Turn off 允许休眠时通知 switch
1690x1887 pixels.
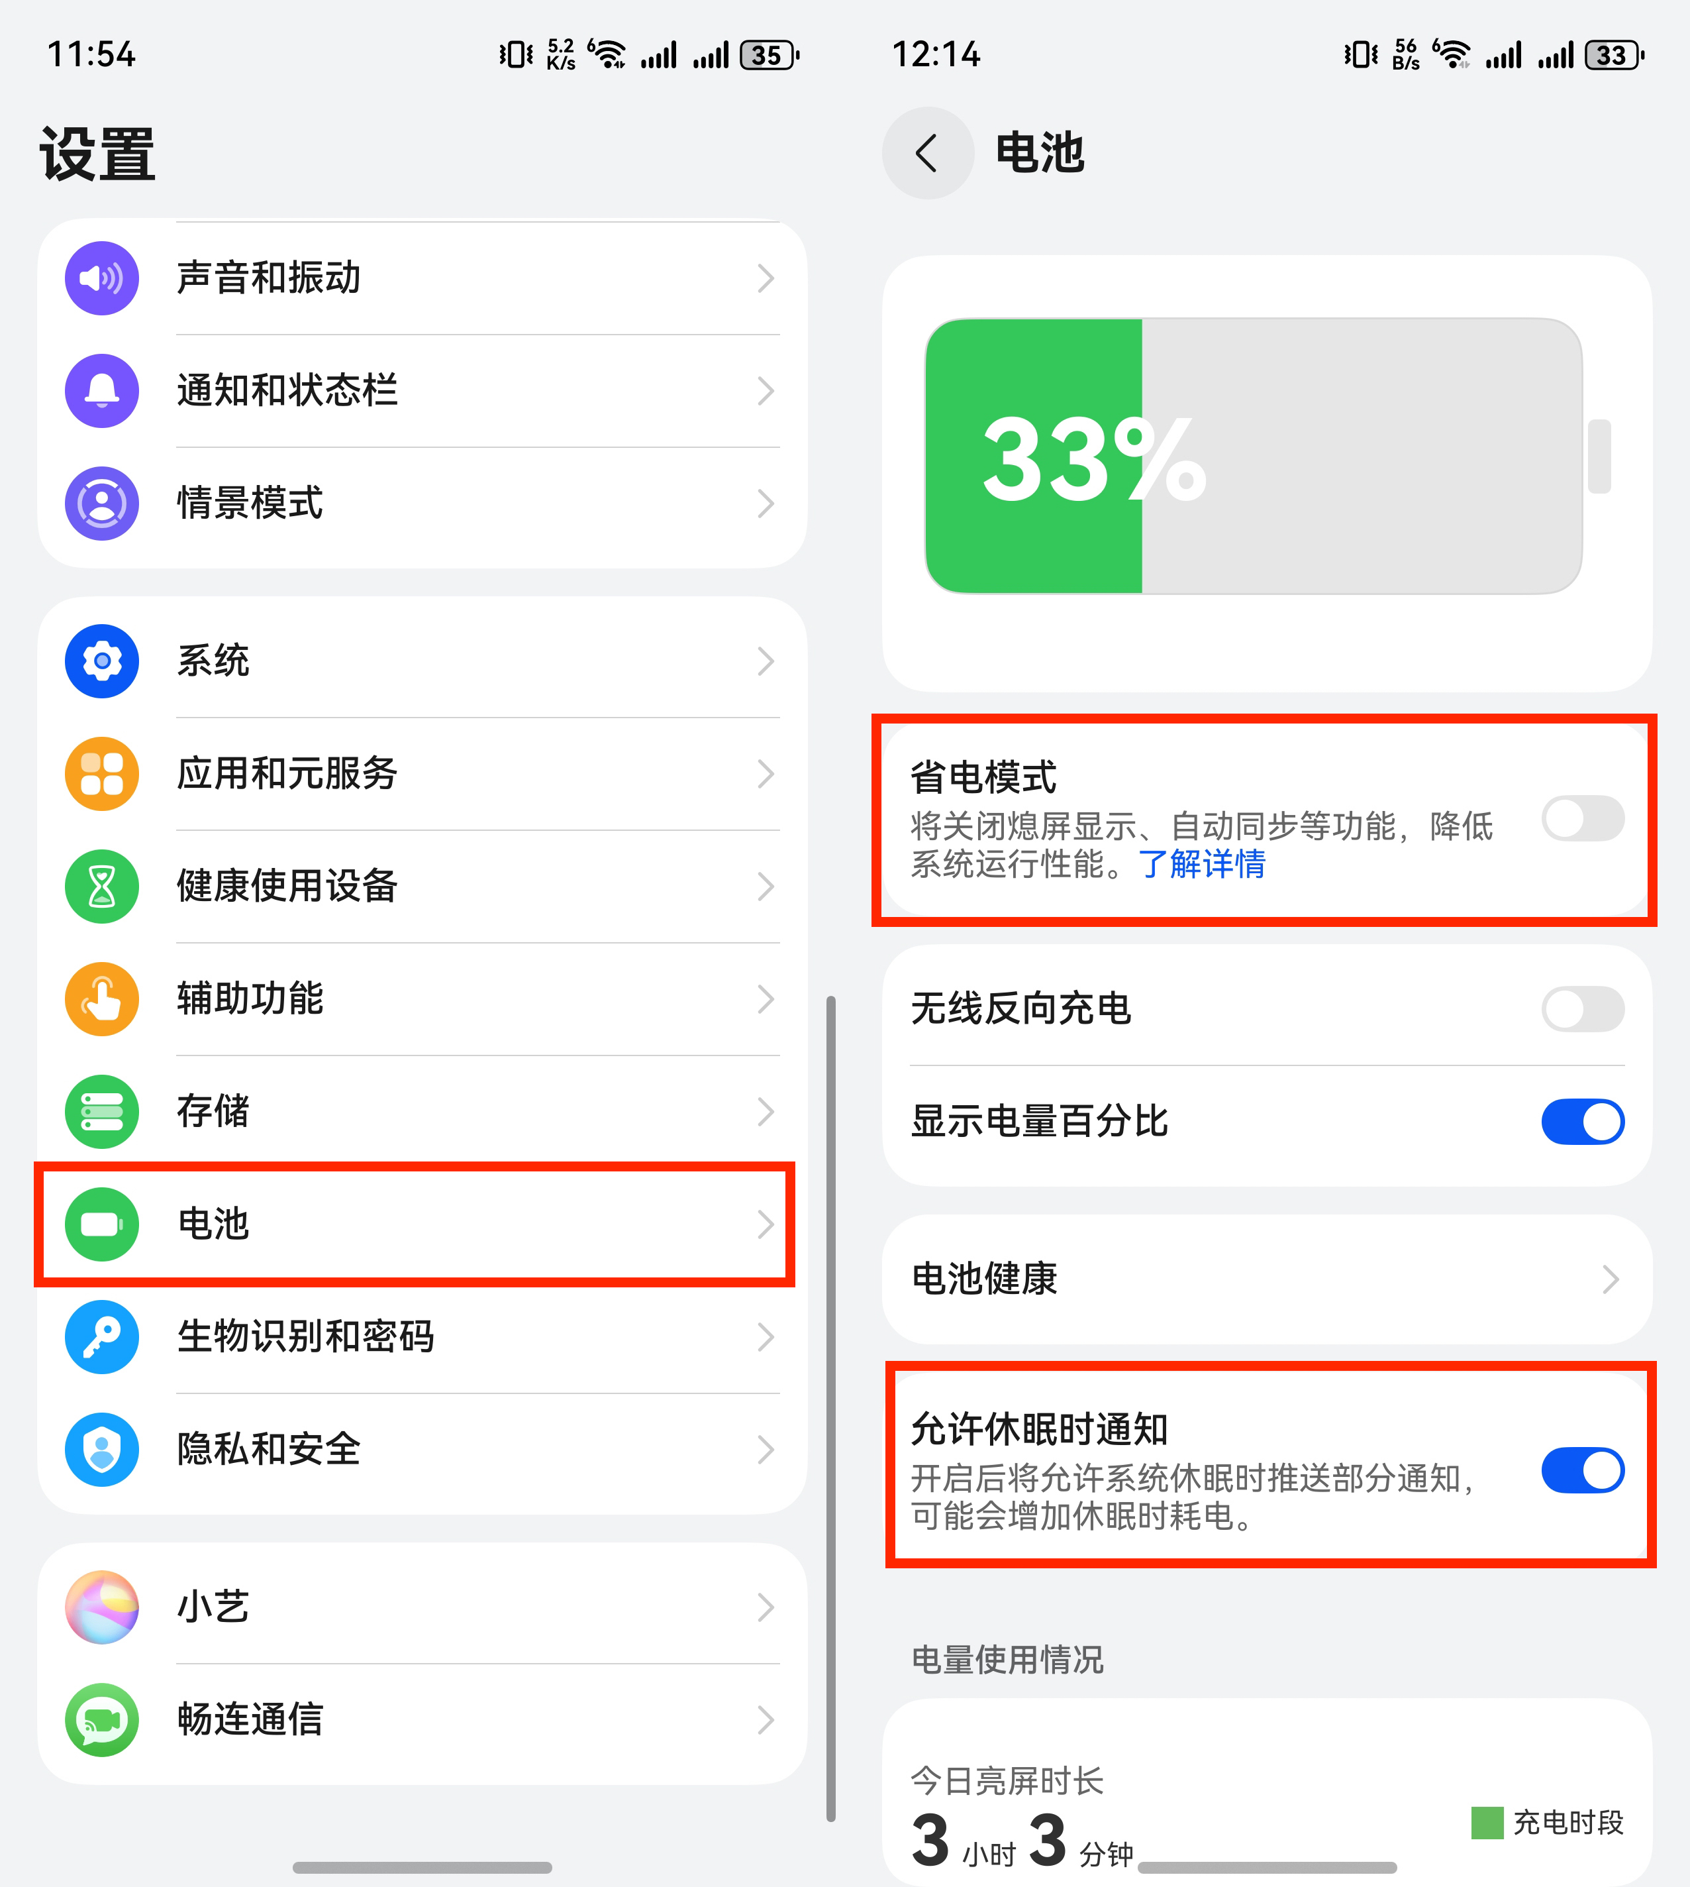click(x=1582, y=1470)
